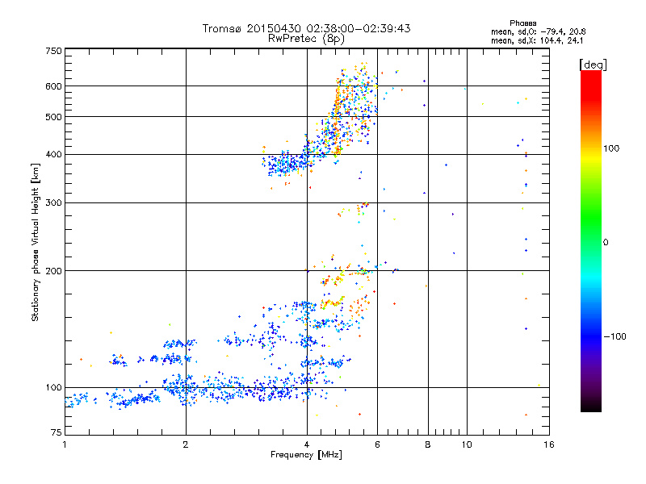Click the x-axis tick label "1"

(x=65, y=444)
